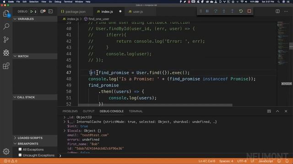Open Spotlight search in macOS menu bar

coord(278,2)
